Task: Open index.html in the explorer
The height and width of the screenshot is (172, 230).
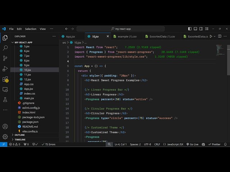Action: click(x=28, y=112)
